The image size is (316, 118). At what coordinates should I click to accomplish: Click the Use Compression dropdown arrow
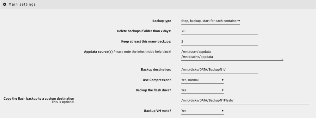pos(222,80)
